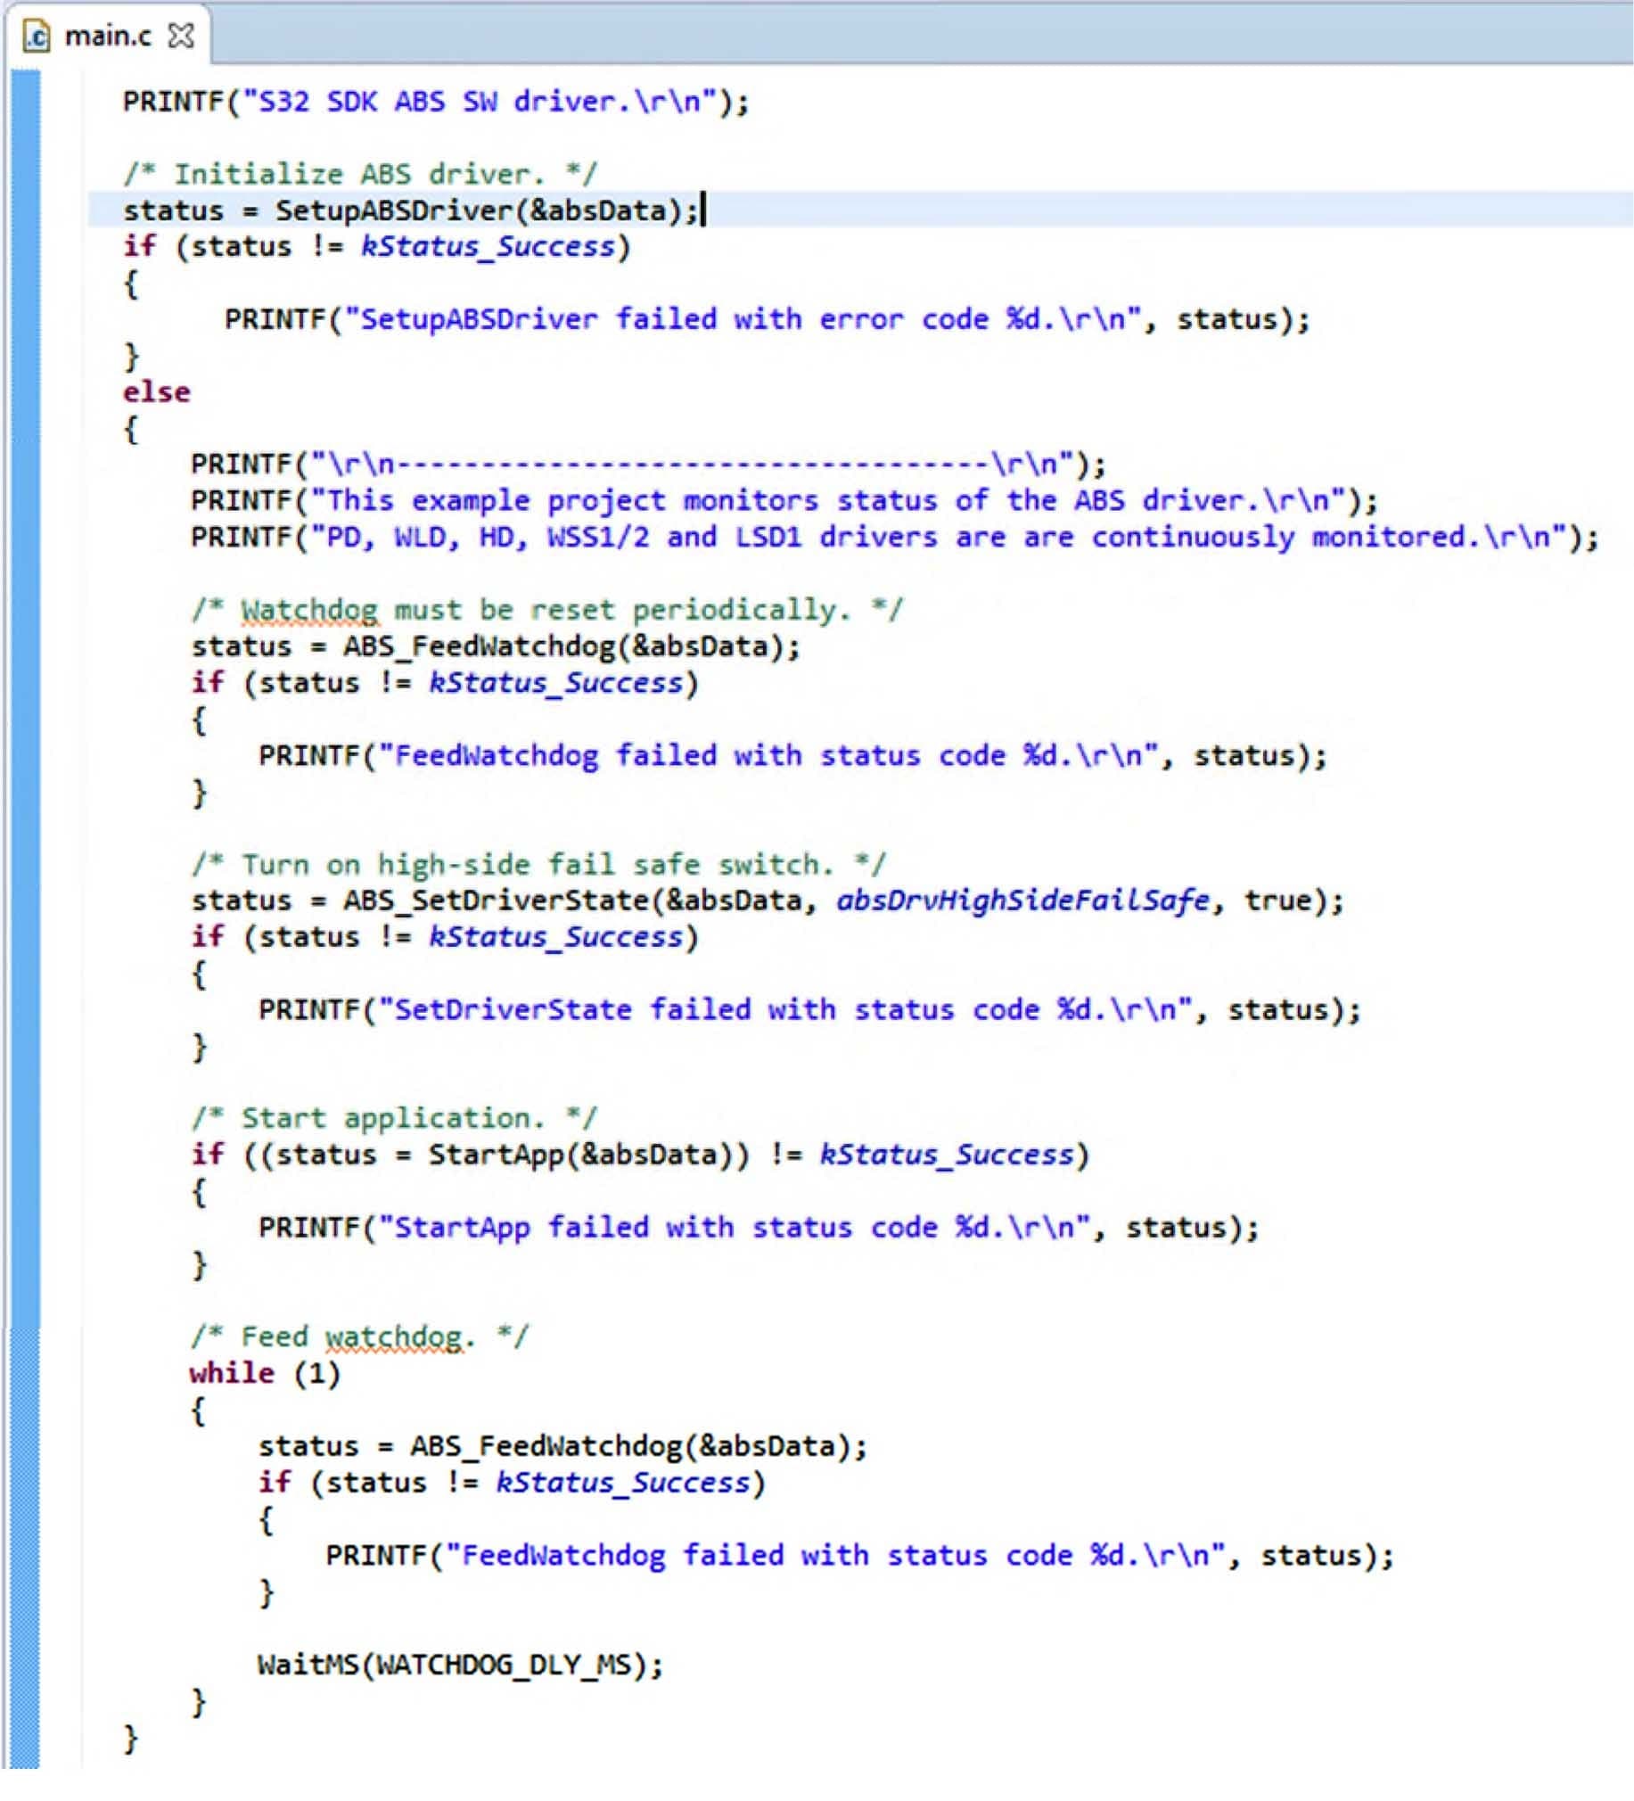Click the C file icon on main.c tab
The image size is (1634, 1801).
[37, 37]
